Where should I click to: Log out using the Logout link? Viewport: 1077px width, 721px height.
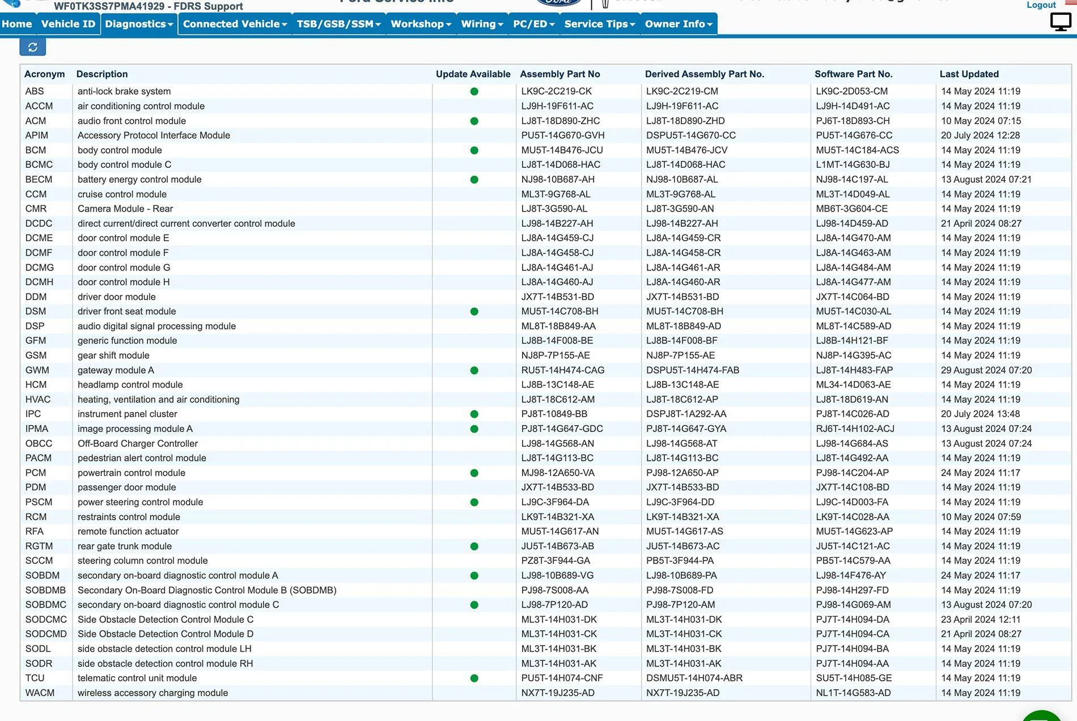(1041, 5)
